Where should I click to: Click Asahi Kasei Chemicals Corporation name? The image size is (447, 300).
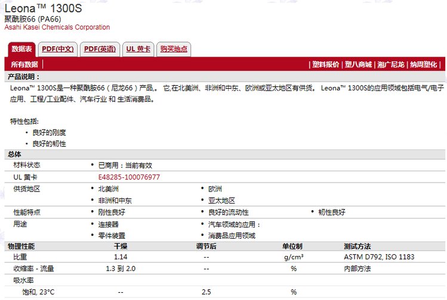(x=57, y=27)
